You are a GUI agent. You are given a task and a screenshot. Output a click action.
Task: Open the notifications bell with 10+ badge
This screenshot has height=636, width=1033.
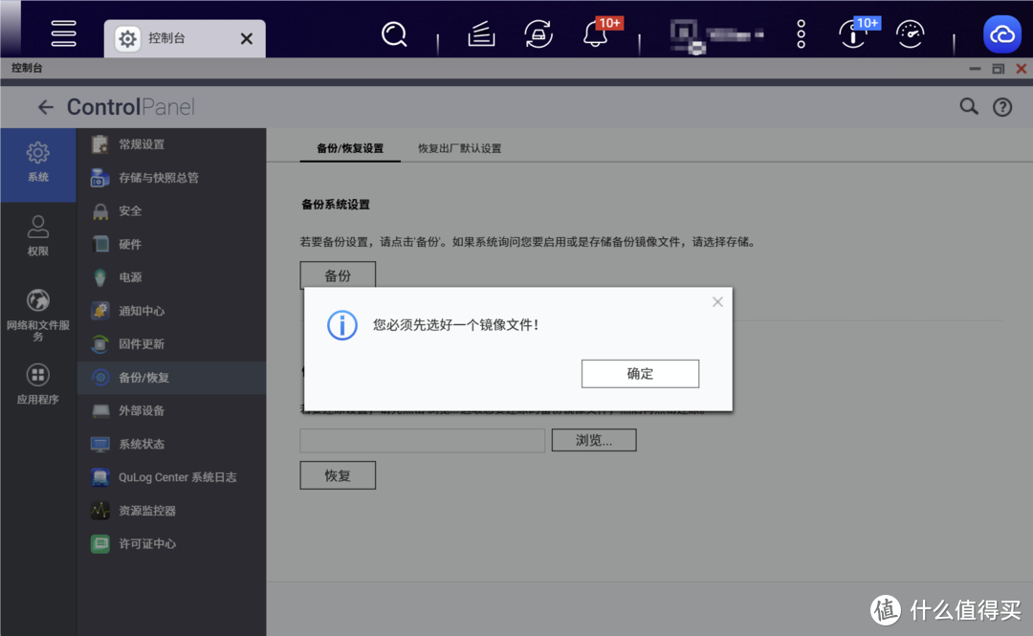point(594,33)
